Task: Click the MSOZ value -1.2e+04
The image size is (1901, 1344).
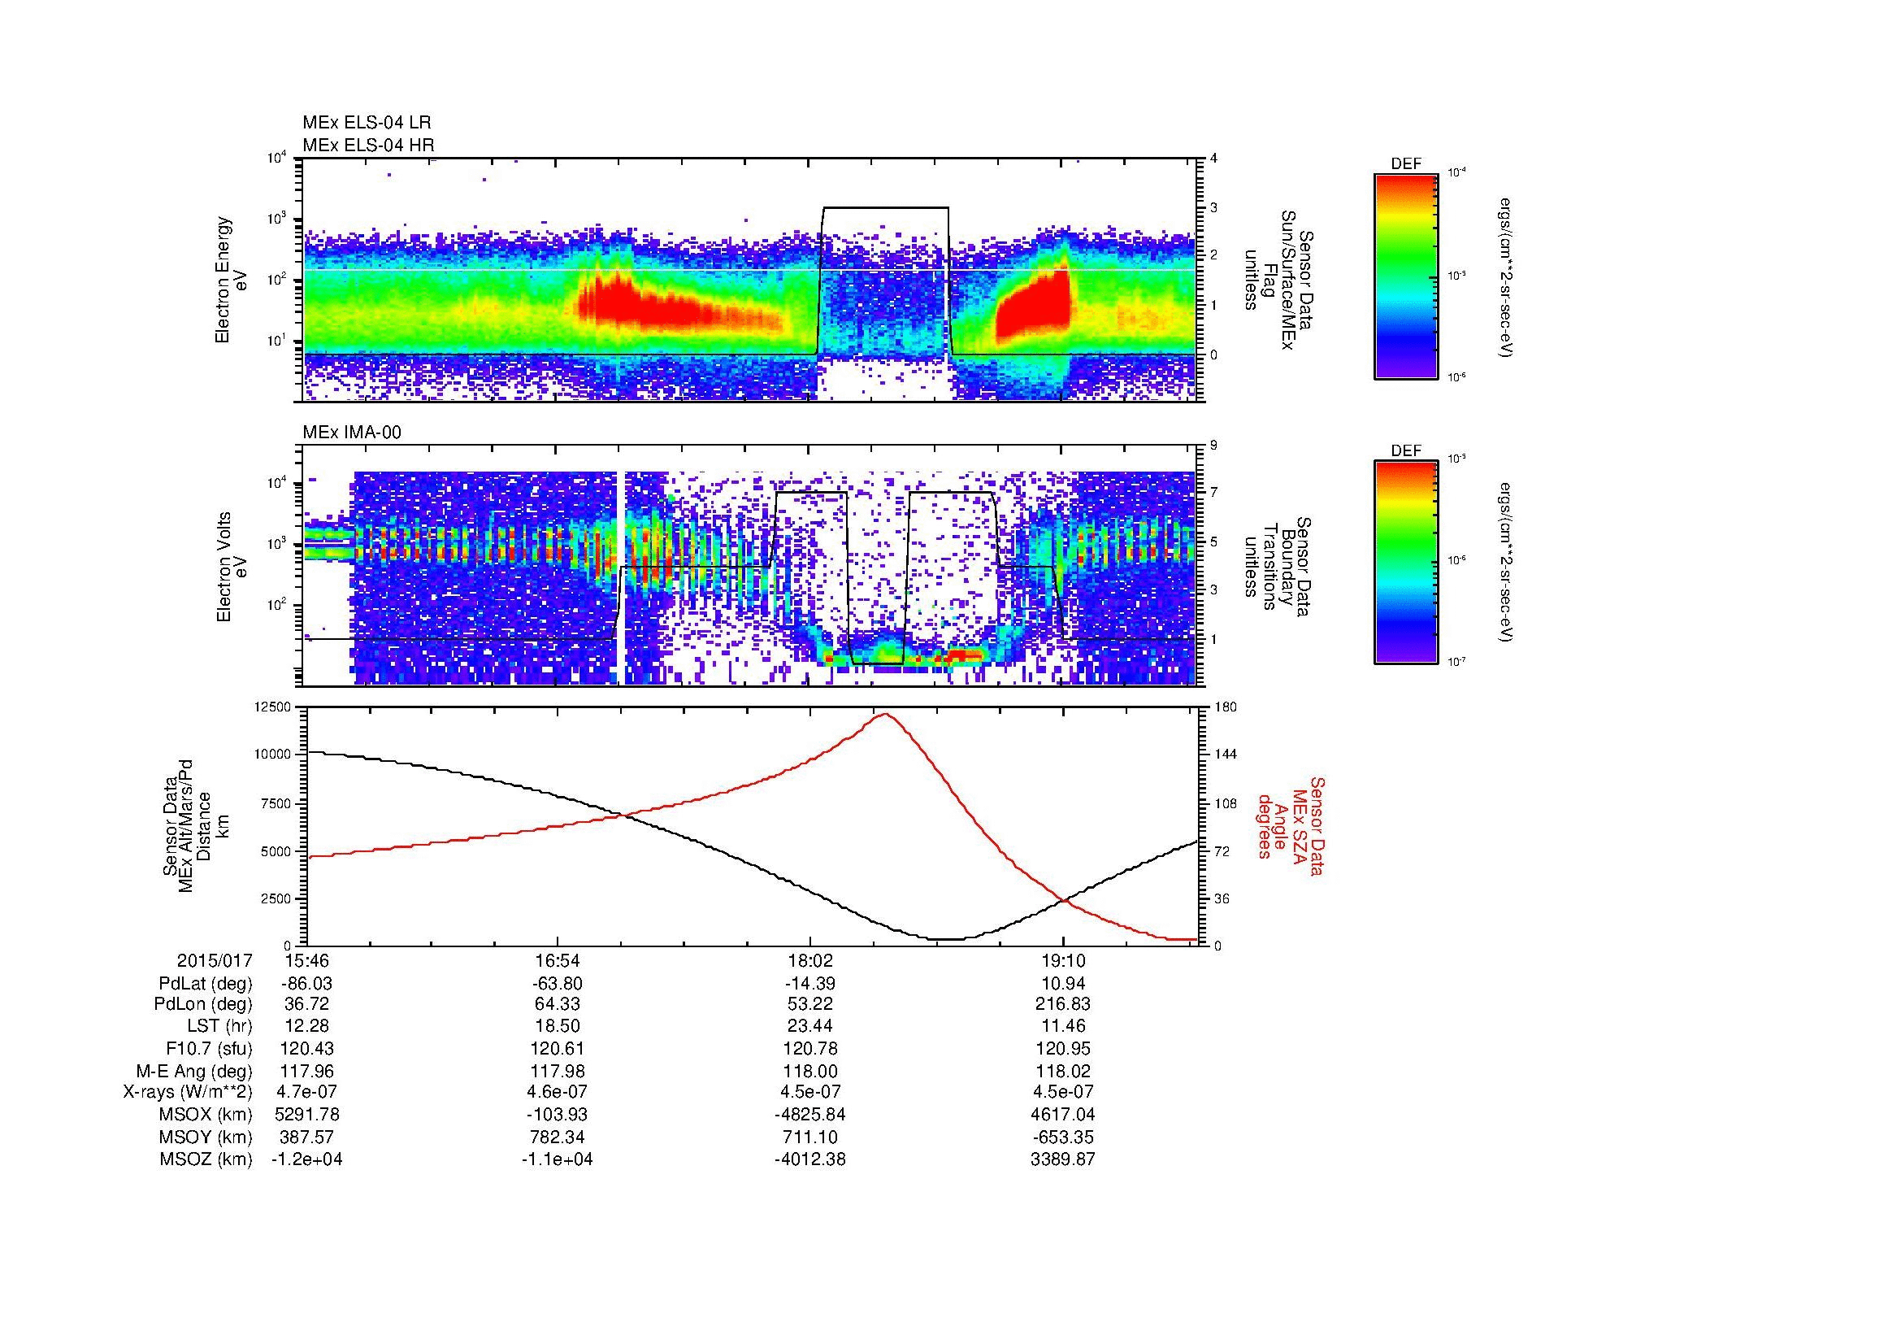Action: pos(307,1159)
